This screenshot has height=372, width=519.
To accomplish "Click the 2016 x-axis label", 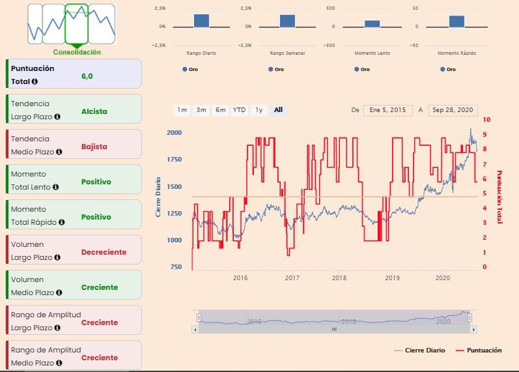I will pyautogui.click(x=240, y=278).
